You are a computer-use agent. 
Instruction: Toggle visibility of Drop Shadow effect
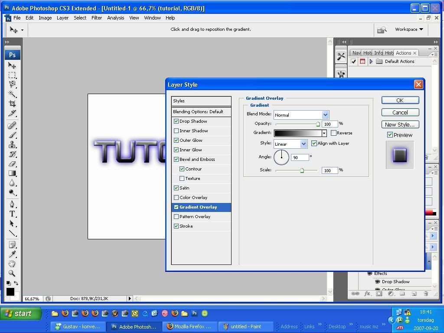377,282
